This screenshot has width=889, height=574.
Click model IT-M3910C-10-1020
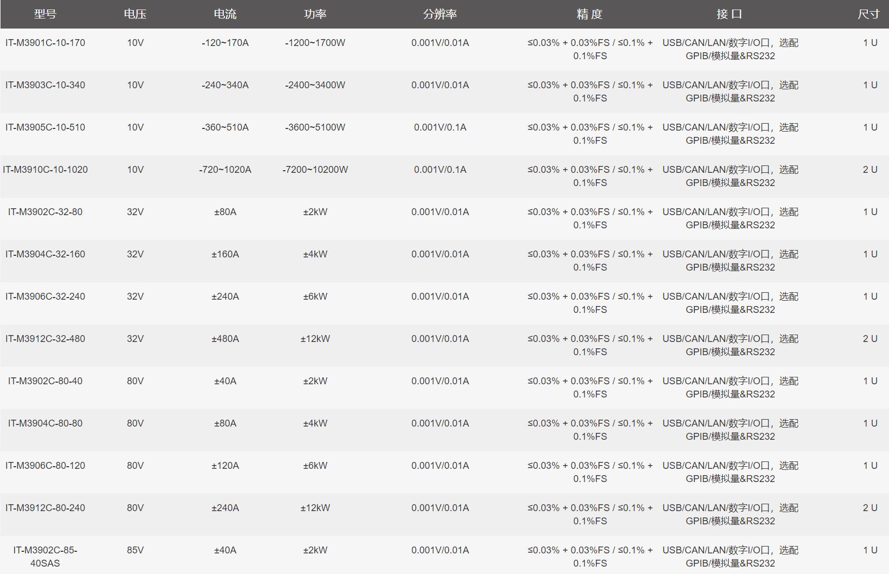pos(45,170)
